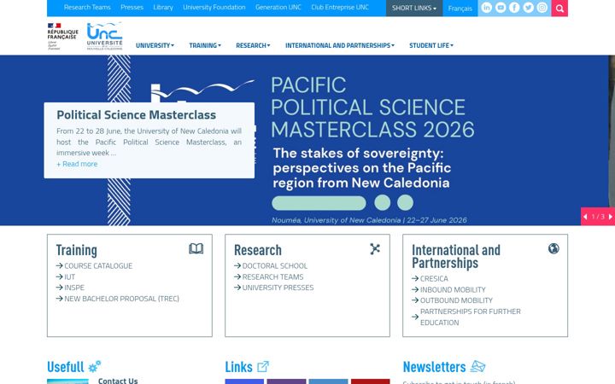
Task: Click the globe icon in International card
Action: (553, 248)
